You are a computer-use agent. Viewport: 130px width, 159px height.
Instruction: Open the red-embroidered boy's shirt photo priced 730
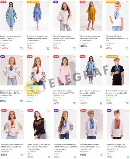[x=118, y=124]
